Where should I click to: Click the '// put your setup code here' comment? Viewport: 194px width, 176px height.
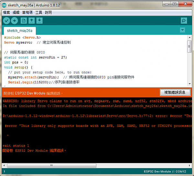(50, 72)
